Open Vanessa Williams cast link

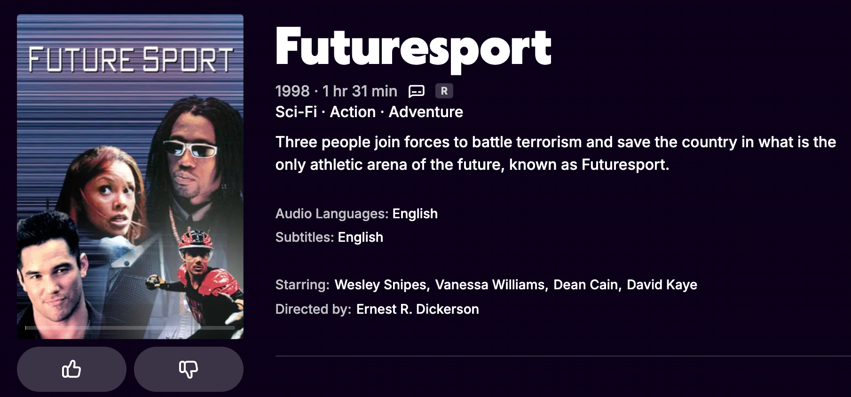pyautogui.click(x=490, y=285)
